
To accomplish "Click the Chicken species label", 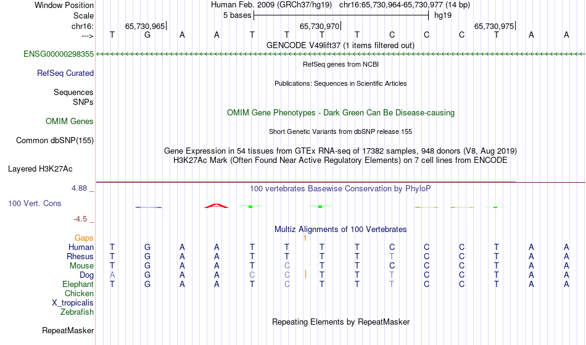I will (79, 293).
